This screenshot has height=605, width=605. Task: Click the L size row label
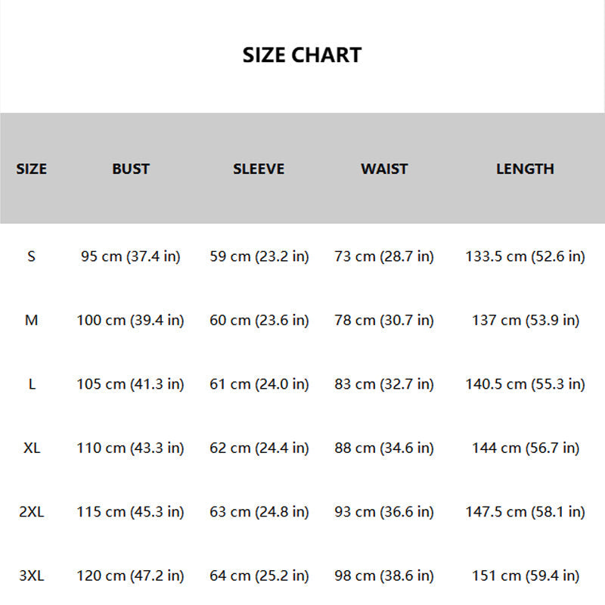point(31,384)
